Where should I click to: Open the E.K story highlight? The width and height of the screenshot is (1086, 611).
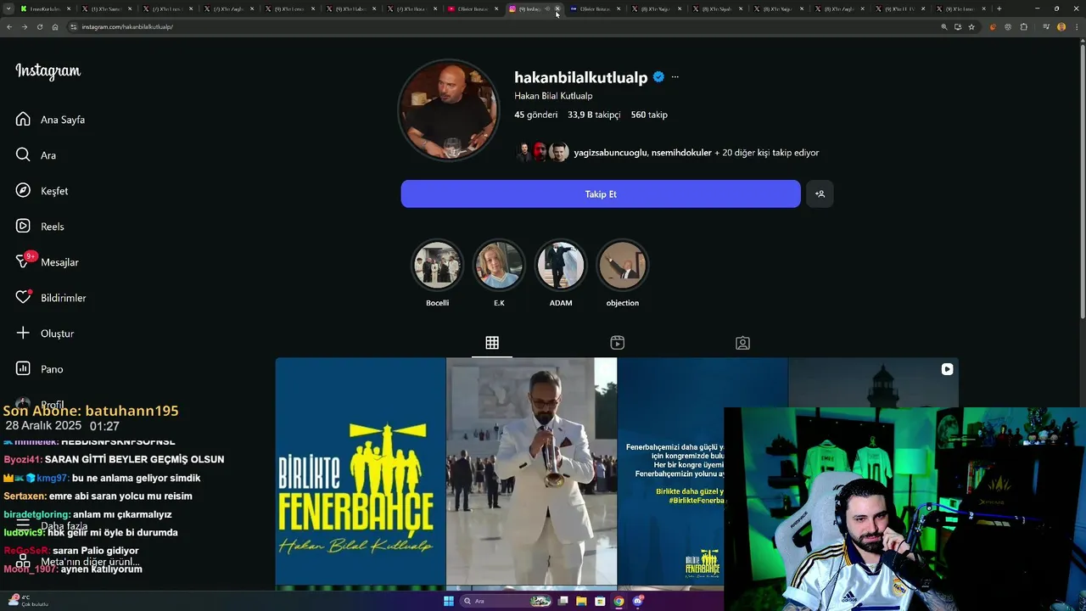point(499,266)
